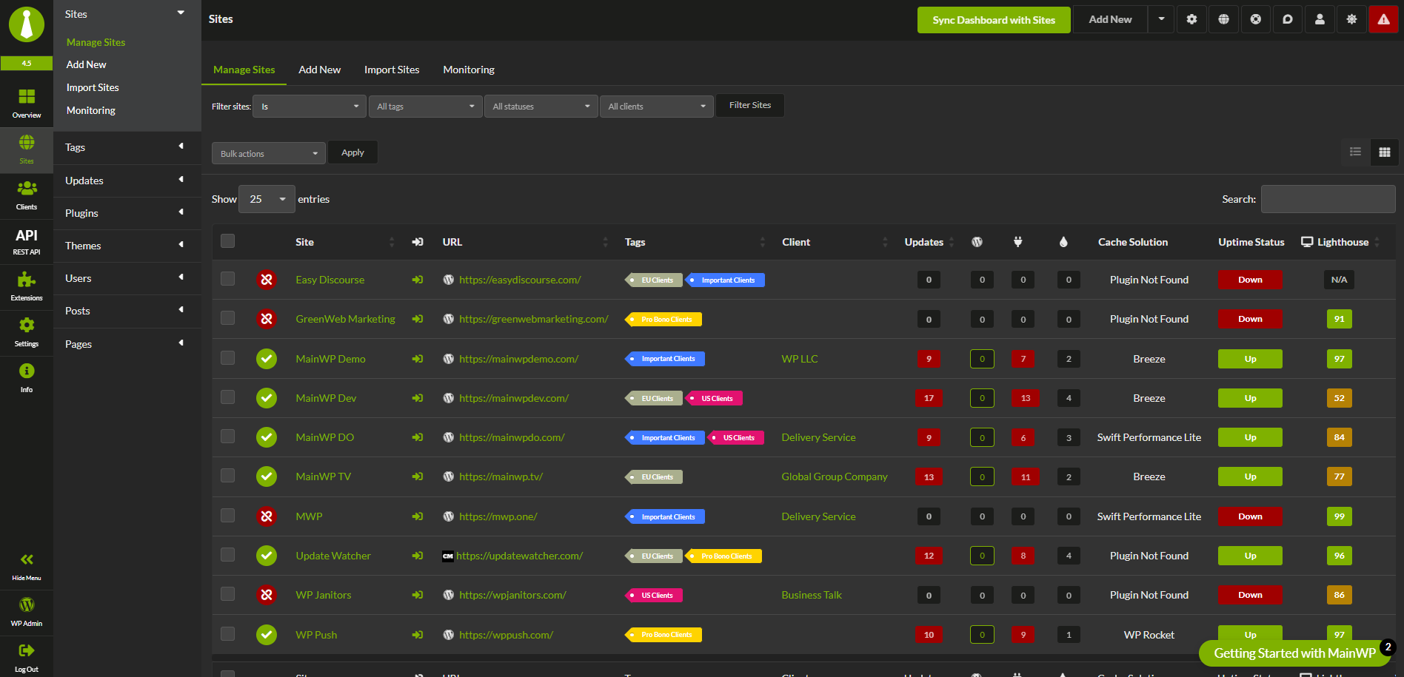Select the MainWP Demo row checkbox
The image size is (1404, 677).
tap(228, 358)
